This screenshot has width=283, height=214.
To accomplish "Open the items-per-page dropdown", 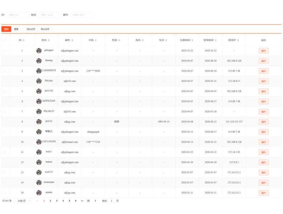I will pyautogui.click(x=23, y=201).
